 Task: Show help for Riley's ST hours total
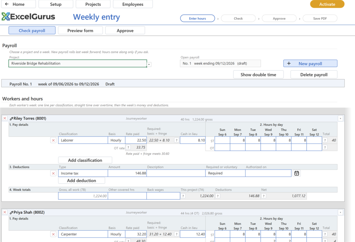tap(325, 140)
